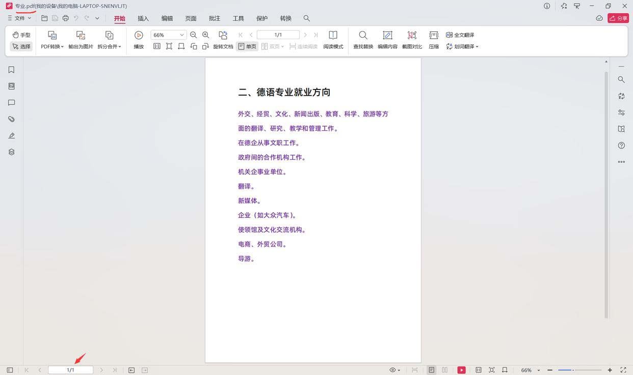Open the layers panel in sidebar
The height and width of the screenshot is (375, 633).
(11, 152)
